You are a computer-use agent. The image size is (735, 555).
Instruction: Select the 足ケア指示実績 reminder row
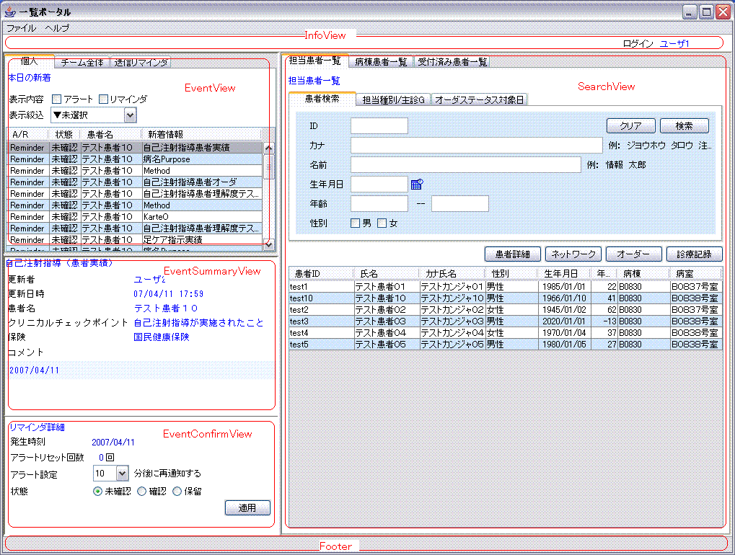pyautogui.click(x=136, y=240)
